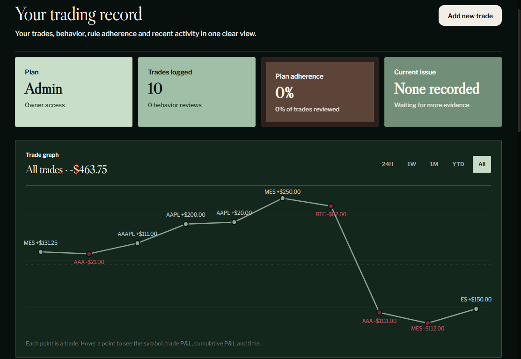Image resolution: width=521 pixels, height=359 pixels.
Task: Open the Current issue card
Action: coord(443,92)
